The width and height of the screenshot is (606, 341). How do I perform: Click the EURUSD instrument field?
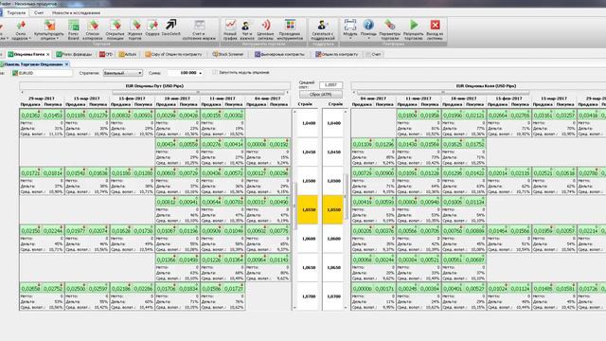[42, 73]
